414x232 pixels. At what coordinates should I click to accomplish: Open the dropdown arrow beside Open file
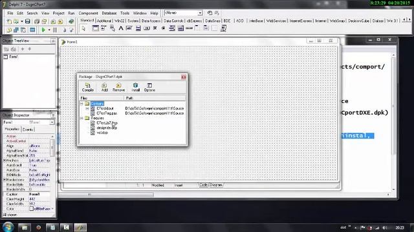[x=21, y=21]
